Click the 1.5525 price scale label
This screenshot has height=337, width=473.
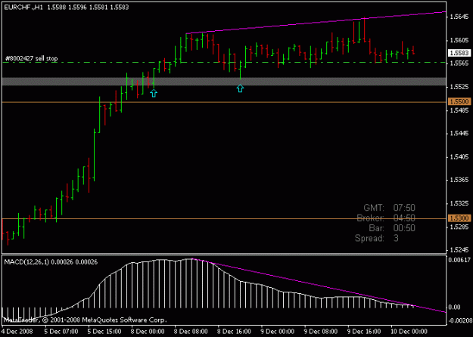click(x=459, y=87)
